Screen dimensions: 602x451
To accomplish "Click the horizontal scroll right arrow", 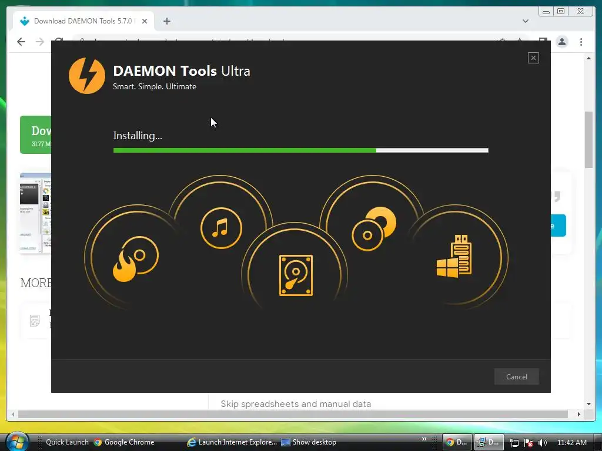I will point(579,414).
